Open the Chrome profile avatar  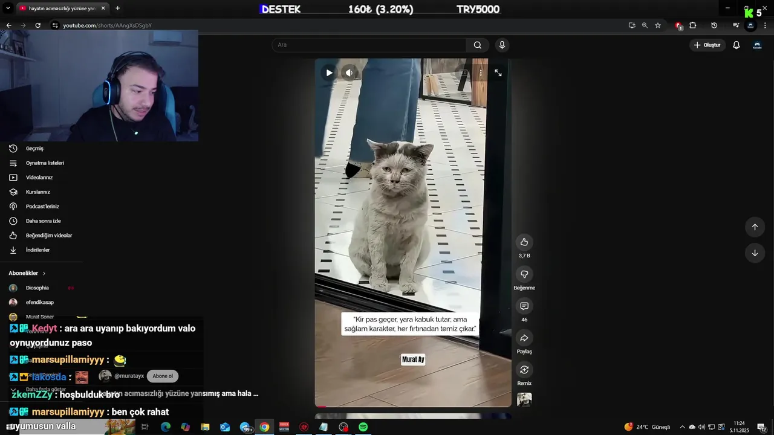pos(750,25)
